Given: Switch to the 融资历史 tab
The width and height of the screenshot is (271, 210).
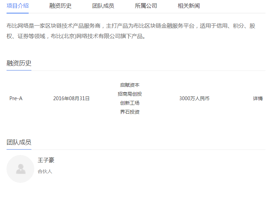Looking at the screenshot, I should click(60, 6).
